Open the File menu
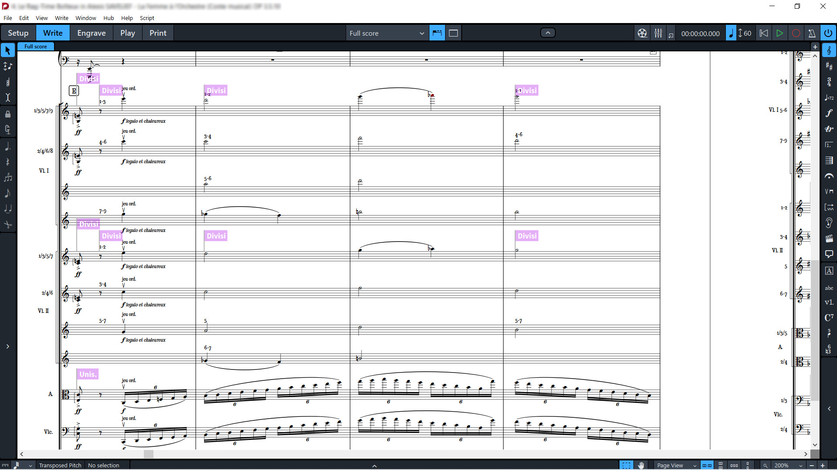This screenshot has height=470, width=837. [x=8, y=18]
